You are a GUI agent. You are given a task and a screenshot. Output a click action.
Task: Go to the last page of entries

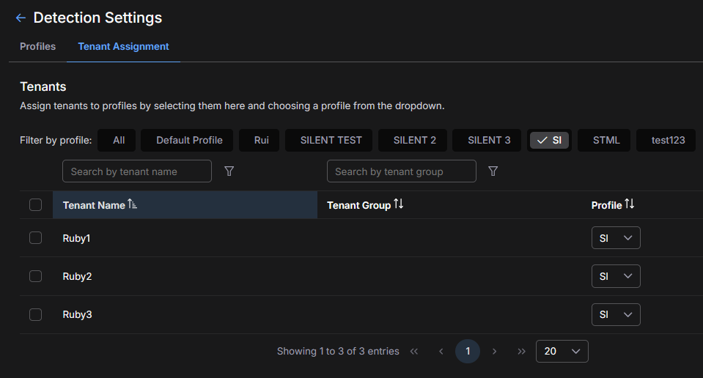(x=521, y=352)
